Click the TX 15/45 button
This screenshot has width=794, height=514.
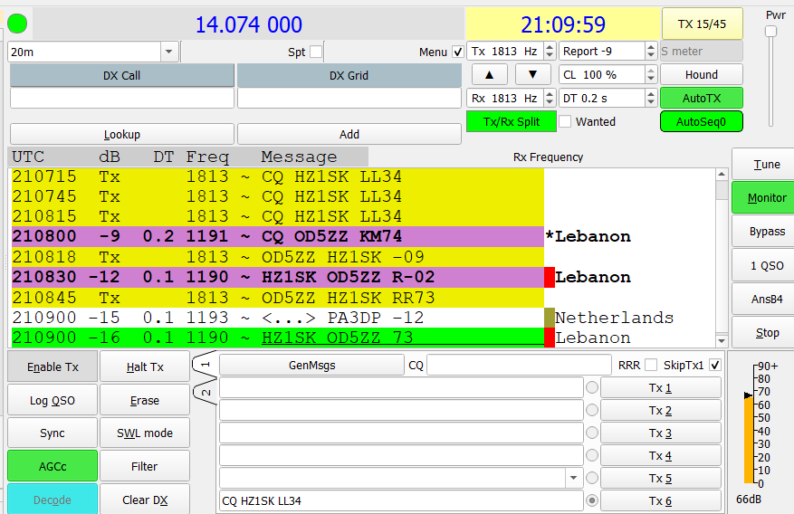click(702, 24)
